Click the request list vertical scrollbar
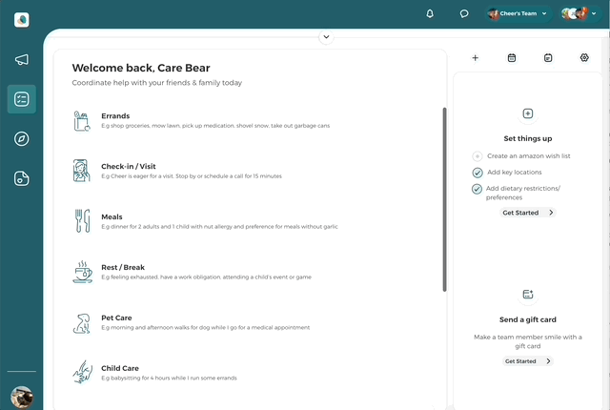 445,199
